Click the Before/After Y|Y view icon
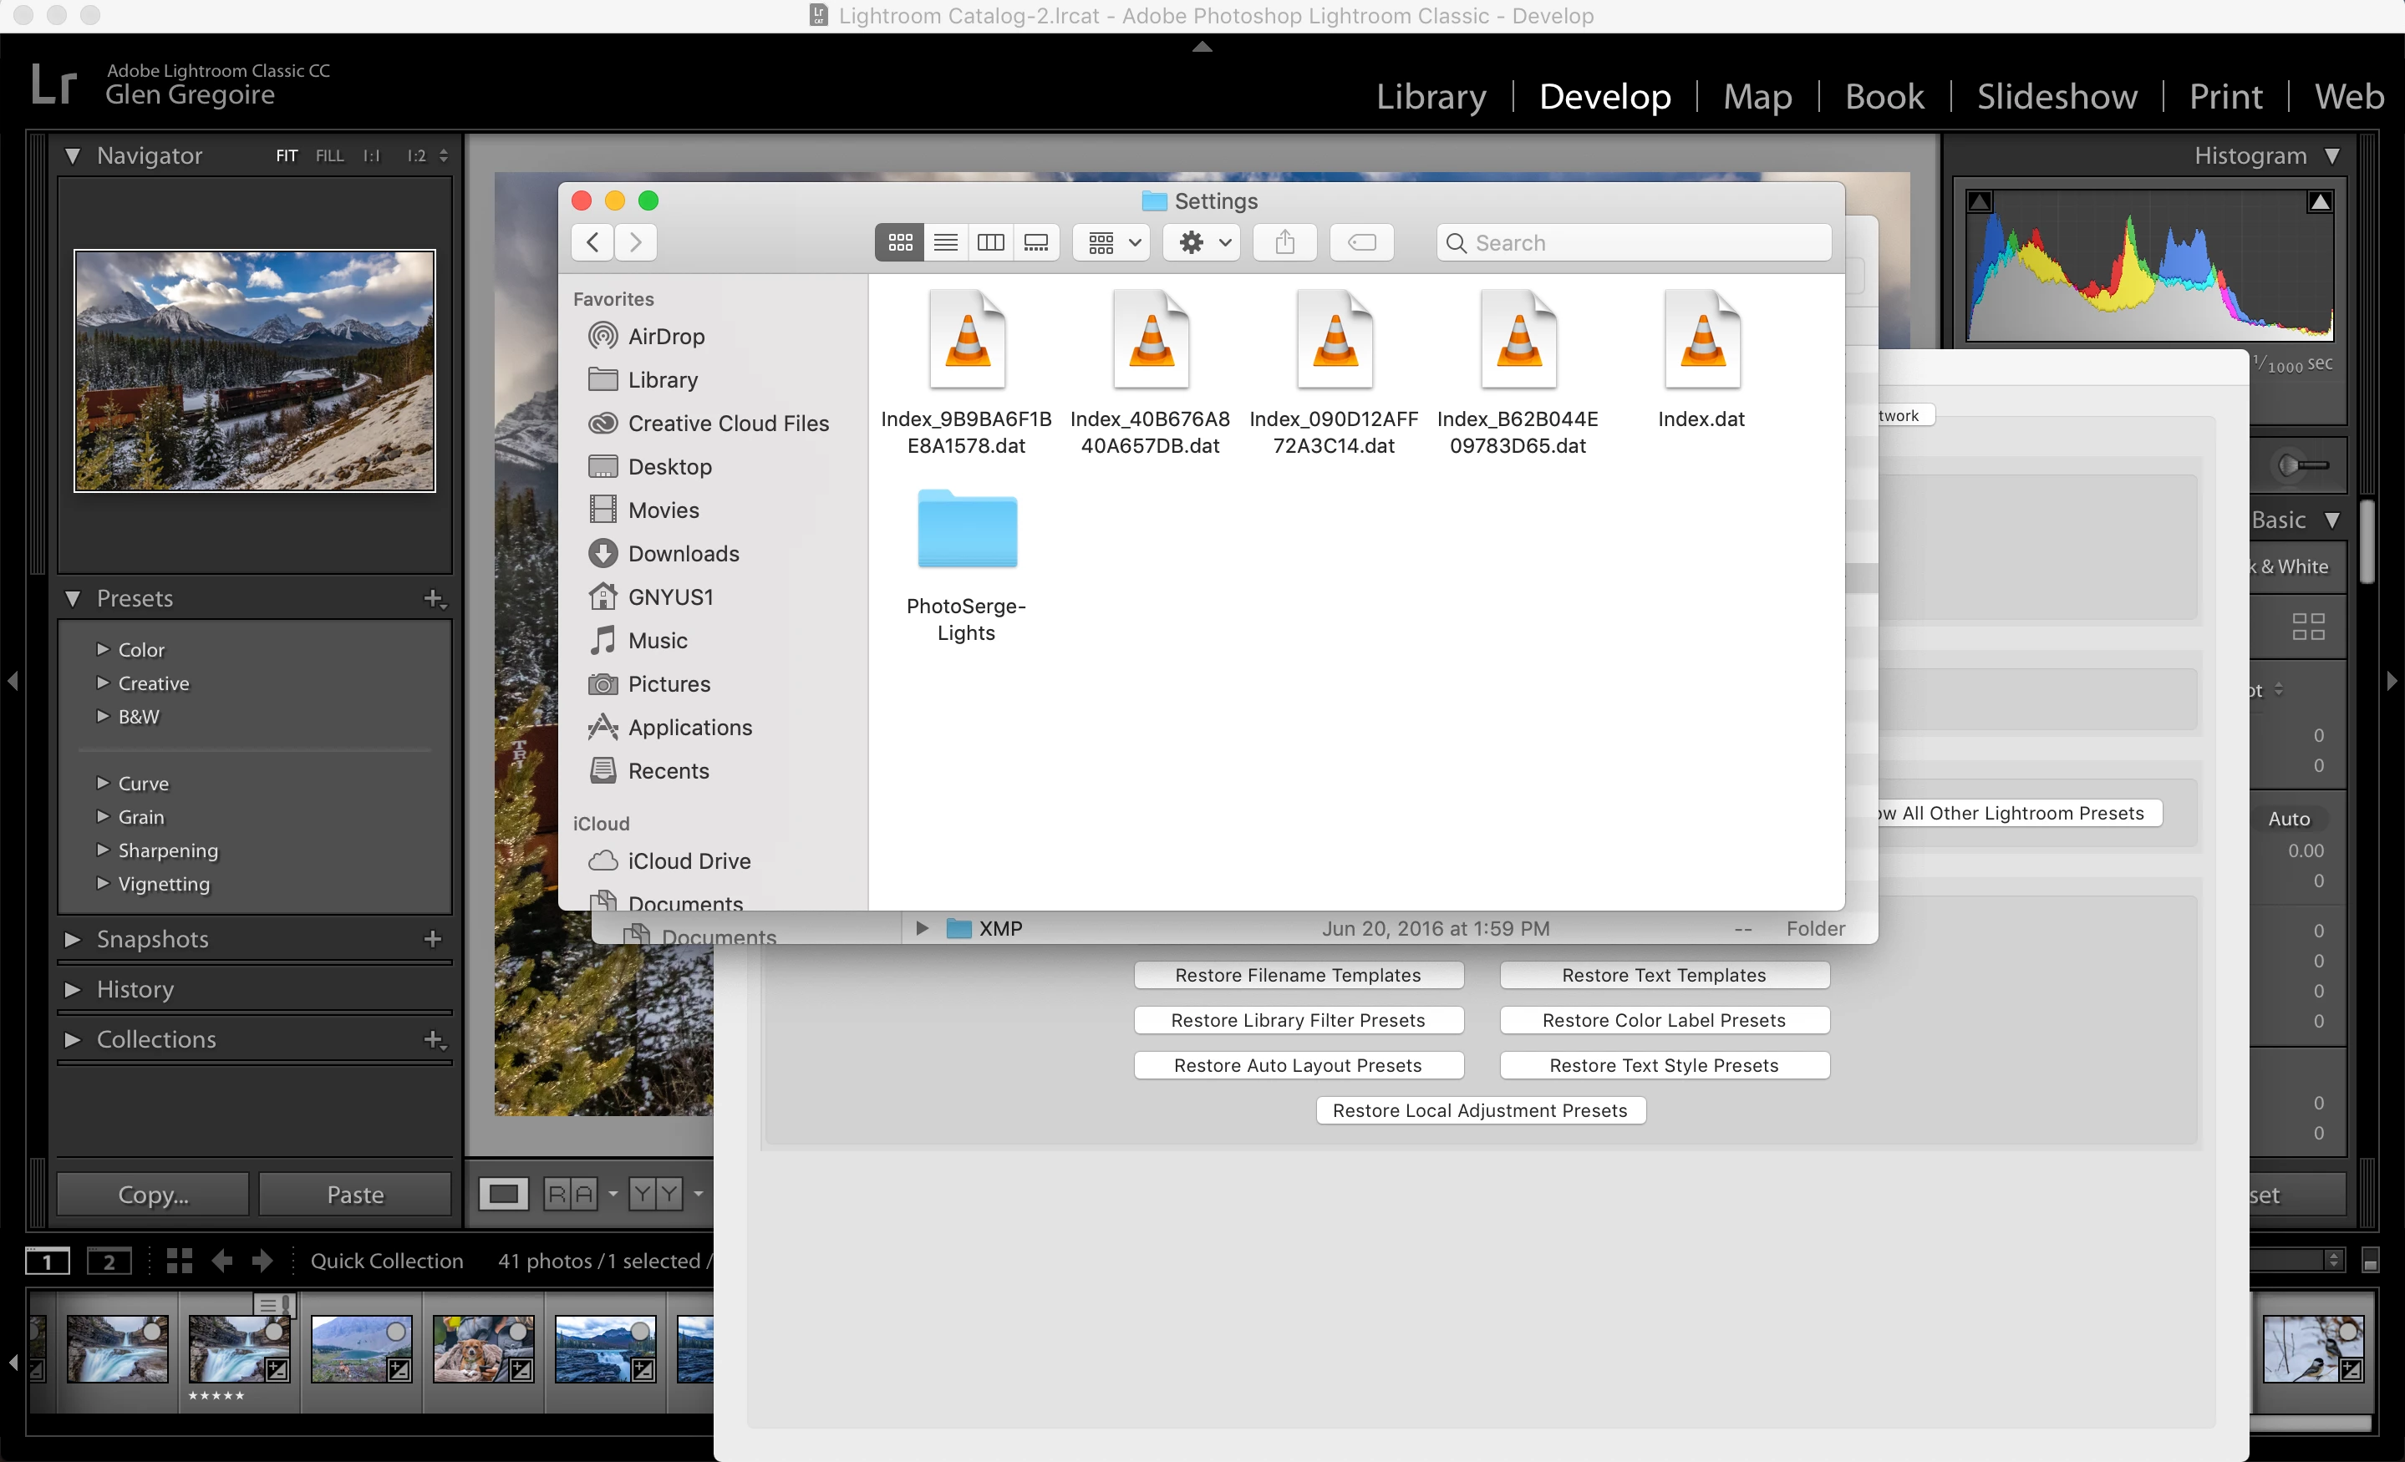 [x=655, y=1194]
